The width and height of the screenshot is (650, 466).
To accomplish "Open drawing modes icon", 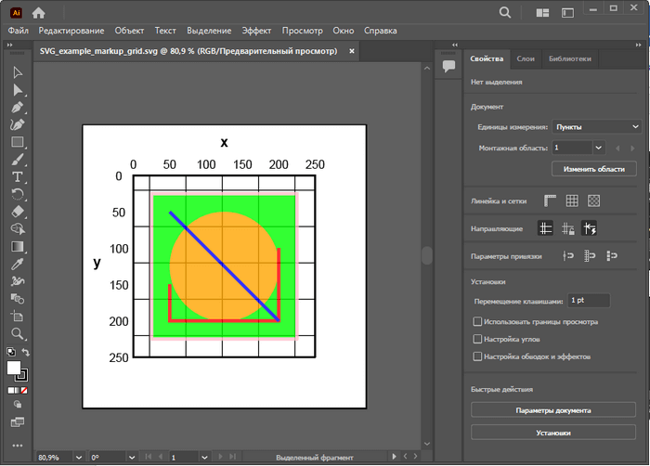I will pyautogui.click(x=18, y=404).
